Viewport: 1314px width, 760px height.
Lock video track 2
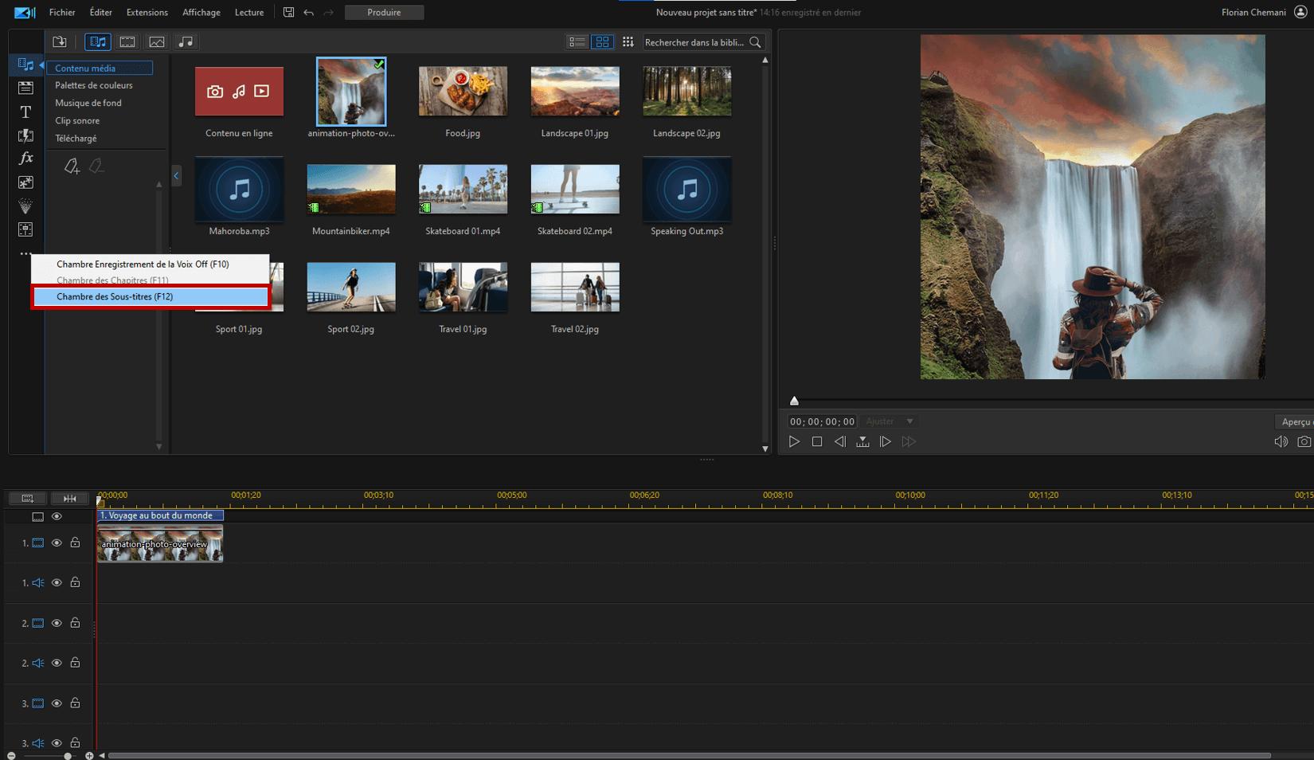[x=75, y=623]
